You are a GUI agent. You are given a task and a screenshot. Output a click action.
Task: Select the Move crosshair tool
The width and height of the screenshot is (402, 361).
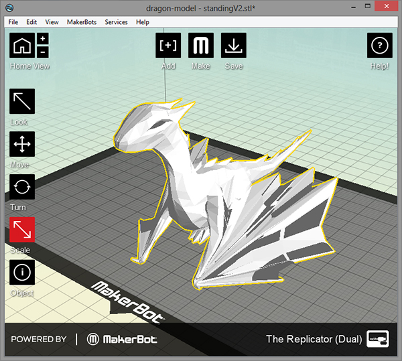click(x=22, y=144)
